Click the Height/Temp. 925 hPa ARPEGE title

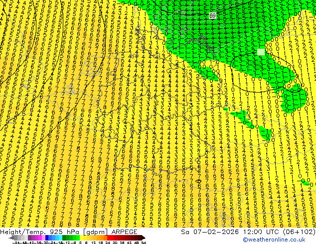click(68, 232)
